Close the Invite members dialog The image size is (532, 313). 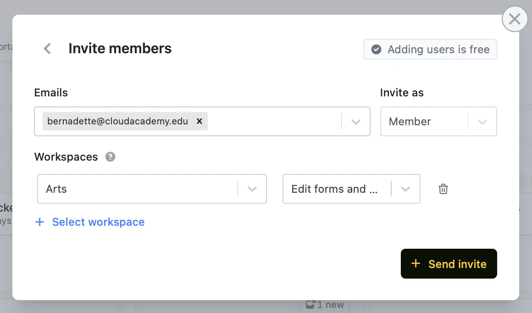point(515,19)
